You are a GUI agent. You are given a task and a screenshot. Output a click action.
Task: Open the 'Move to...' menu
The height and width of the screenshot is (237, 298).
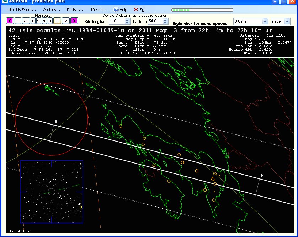(99, 10)
